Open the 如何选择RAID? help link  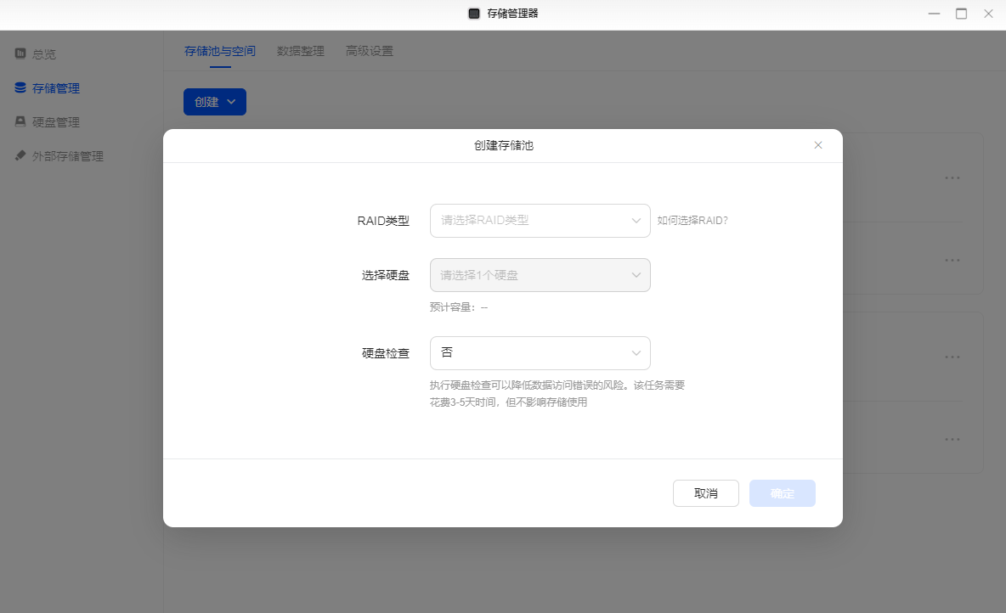(x=692, y=221)
